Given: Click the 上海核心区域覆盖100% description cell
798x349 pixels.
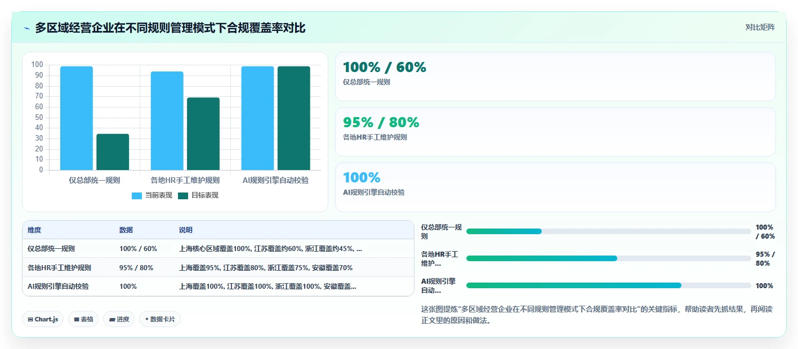Looking at the screenshot, I should (x=293, y=248).
